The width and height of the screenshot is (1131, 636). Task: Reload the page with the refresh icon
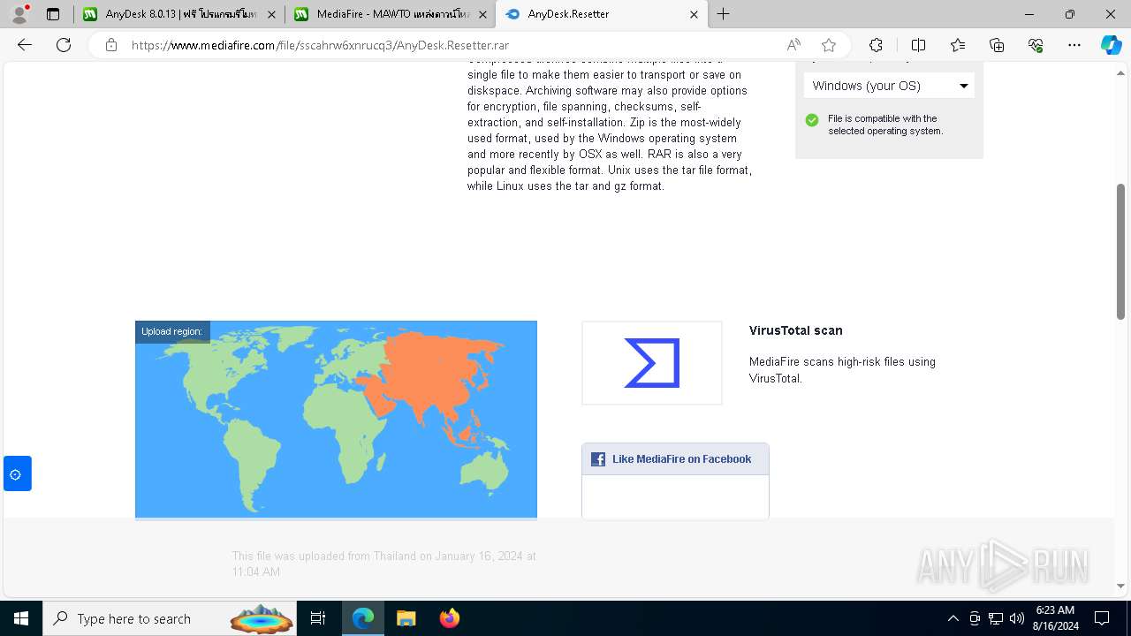(64, 45)
